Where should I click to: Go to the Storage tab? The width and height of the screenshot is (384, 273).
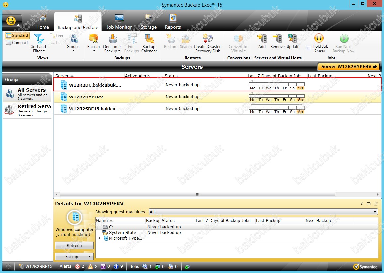pyautogui.click(x=149, y=22)
